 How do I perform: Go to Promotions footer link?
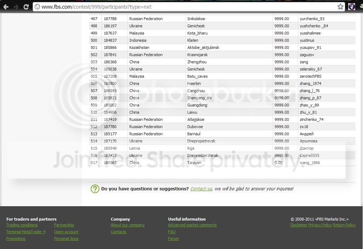(x=16, y=239)
